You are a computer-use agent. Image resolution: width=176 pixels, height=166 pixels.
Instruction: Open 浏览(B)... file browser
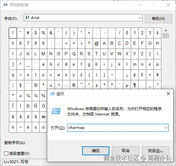pos(156,151)
